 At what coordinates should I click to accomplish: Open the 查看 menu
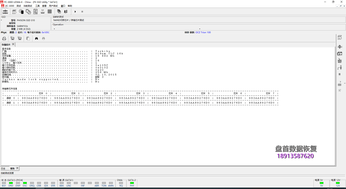coord(44,6)
